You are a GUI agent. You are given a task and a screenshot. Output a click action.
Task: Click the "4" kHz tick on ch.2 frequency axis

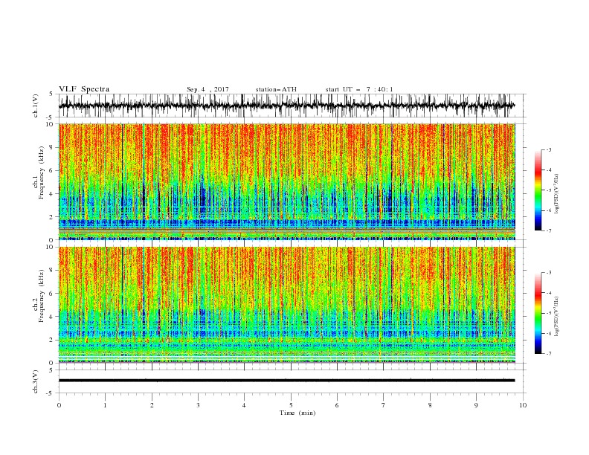coord(53,317)
